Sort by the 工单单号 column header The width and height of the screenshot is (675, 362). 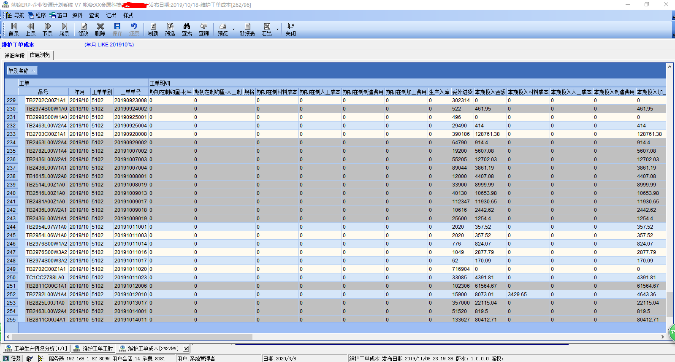pyautogui.click(x=130, y=92)
